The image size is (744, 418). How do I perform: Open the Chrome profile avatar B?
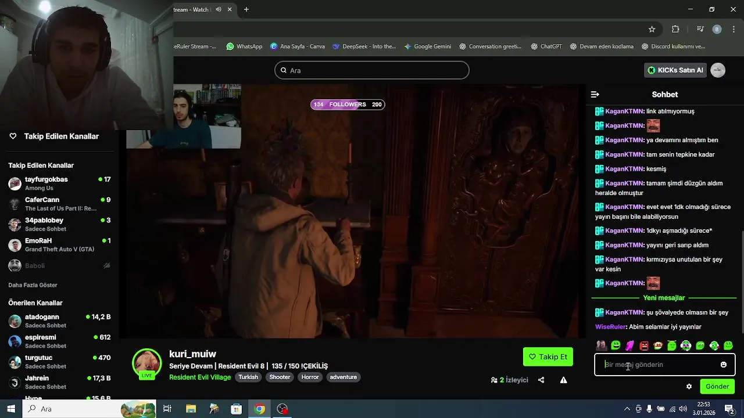(717, 29)
